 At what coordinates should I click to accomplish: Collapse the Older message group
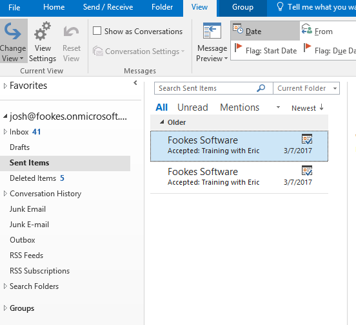162,122
